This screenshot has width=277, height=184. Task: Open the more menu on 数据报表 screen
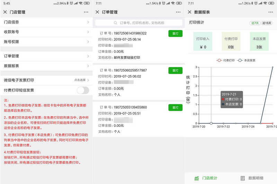(270, 12)
